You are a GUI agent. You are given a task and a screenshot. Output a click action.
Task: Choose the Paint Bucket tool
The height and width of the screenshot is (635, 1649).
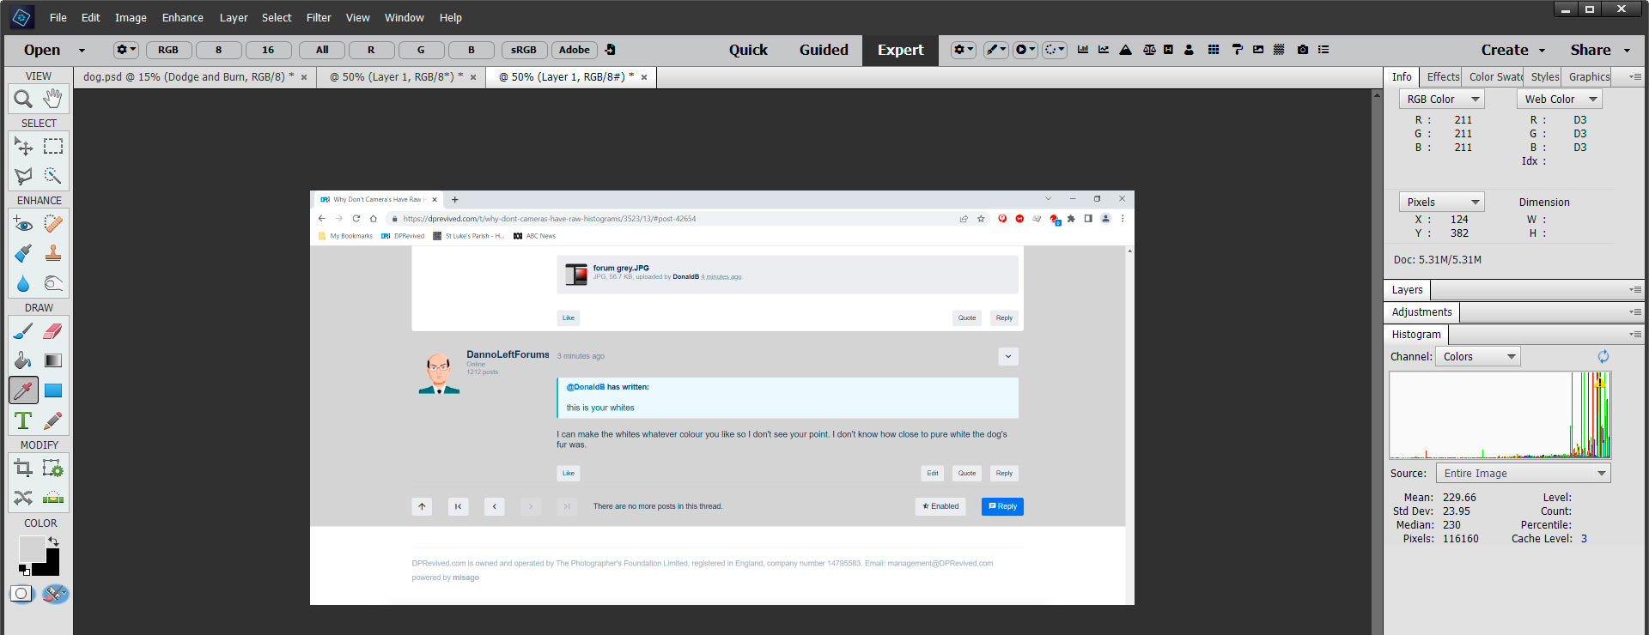[23, 361]
